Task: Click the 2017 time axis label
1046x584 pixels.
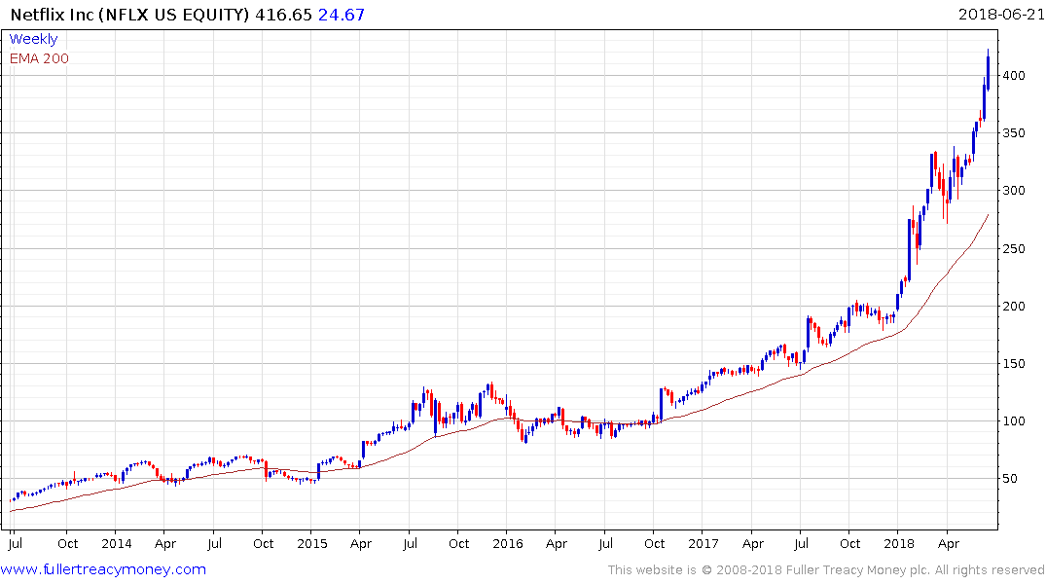Action: (703, 544)
